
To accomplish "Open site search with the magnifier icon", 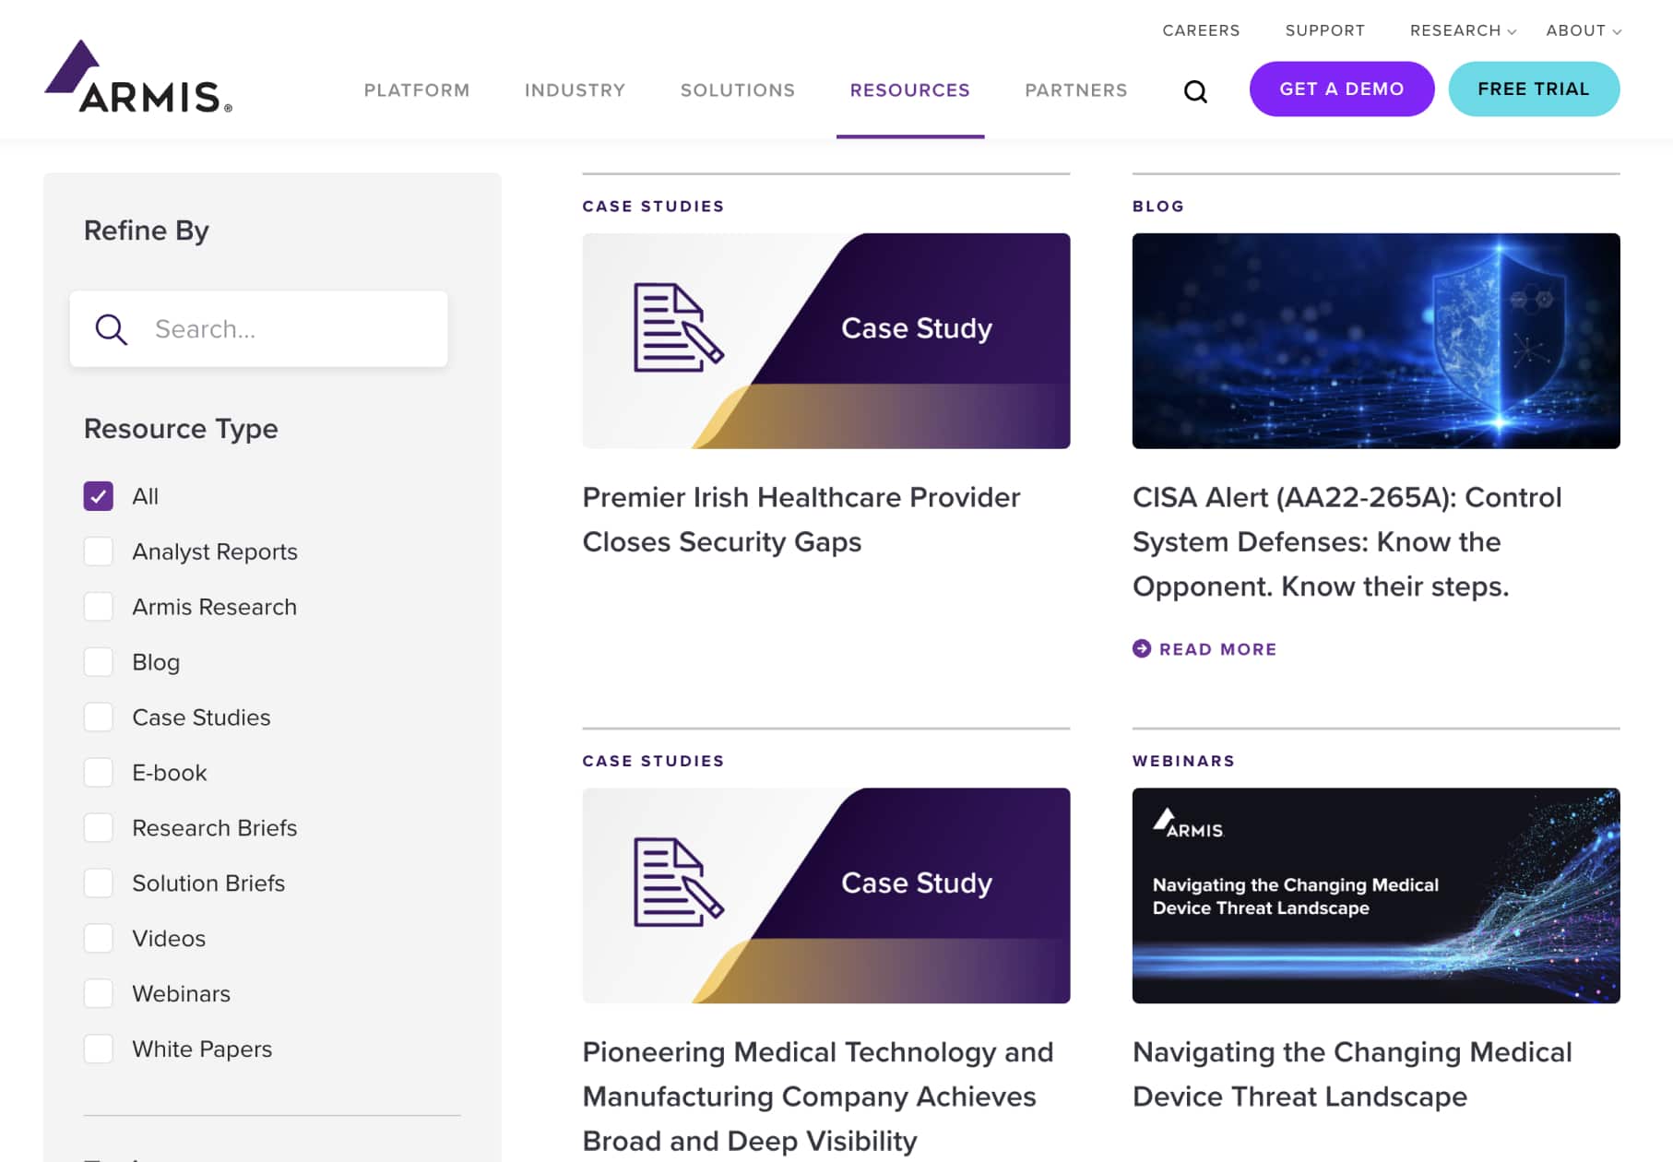I will coord(1195,91).
